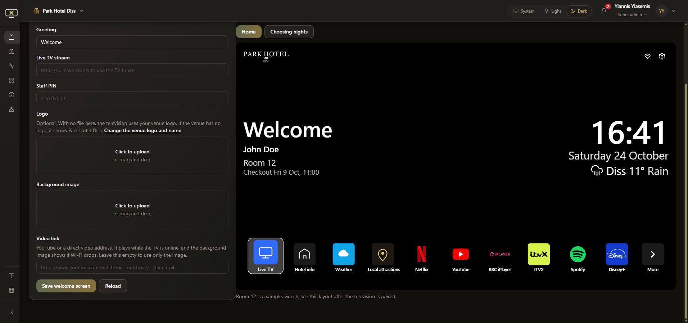Save the welcome screen
688x323 pixels.
[66, 286]
